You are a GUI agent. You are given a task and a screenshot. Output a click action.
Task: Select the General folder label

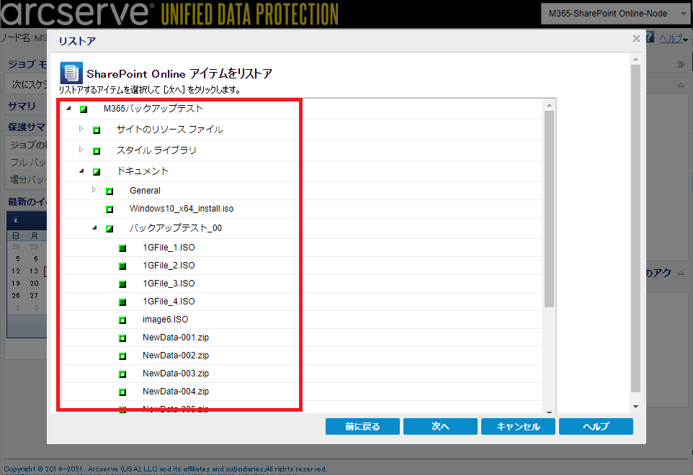click(x=145, y=191)
